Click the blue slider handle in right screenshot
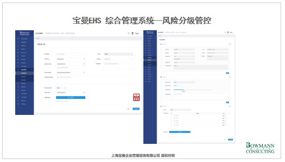Screen dimensions: 285x162 tap(183, 90)
